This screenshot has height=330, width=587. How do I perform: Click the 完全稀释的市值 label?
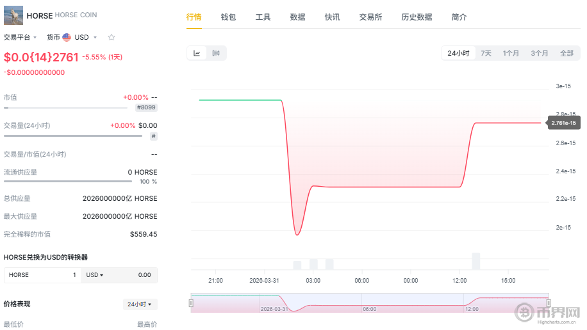click(27, 235)
